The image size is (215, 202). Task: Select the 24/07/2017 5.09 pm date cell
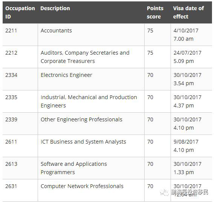point(191,57)
